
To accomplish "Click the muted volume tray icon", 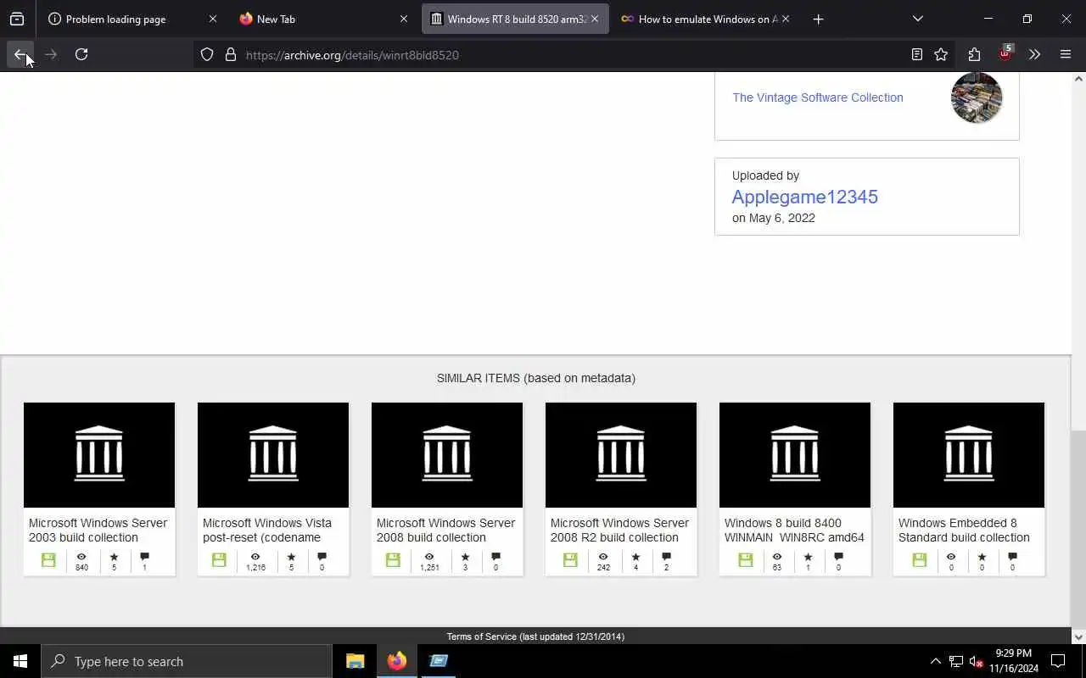I will click(x=977, y=661).
